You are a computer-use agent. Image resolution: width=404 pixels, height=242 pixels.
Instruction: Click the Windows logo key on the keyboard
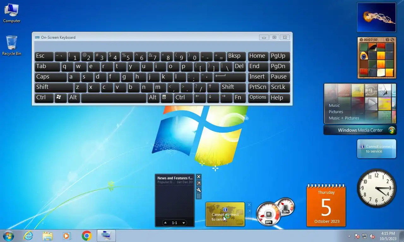click(61, 98)
